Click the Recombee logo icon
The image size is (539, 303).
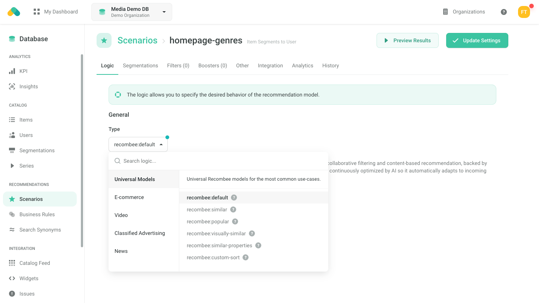14,12
